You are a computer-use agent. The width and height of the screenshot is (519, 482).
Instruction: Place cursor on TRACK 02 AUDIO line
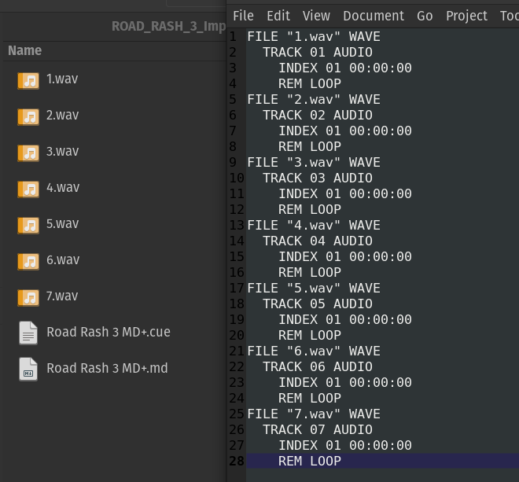pyautogui.click(x=318, y=115)
